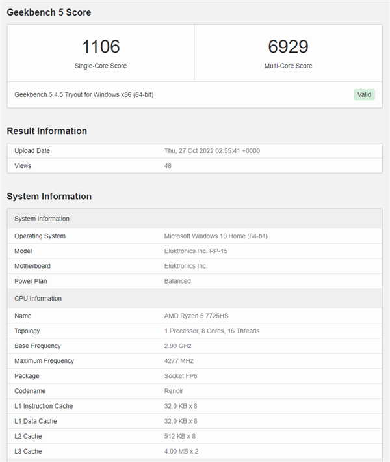Viewport: 390px width, 462px height.
Task: Select the AMD Ryzen 5 7725HS CPU name
Action: pyautogui.click(x=195, y=316)
